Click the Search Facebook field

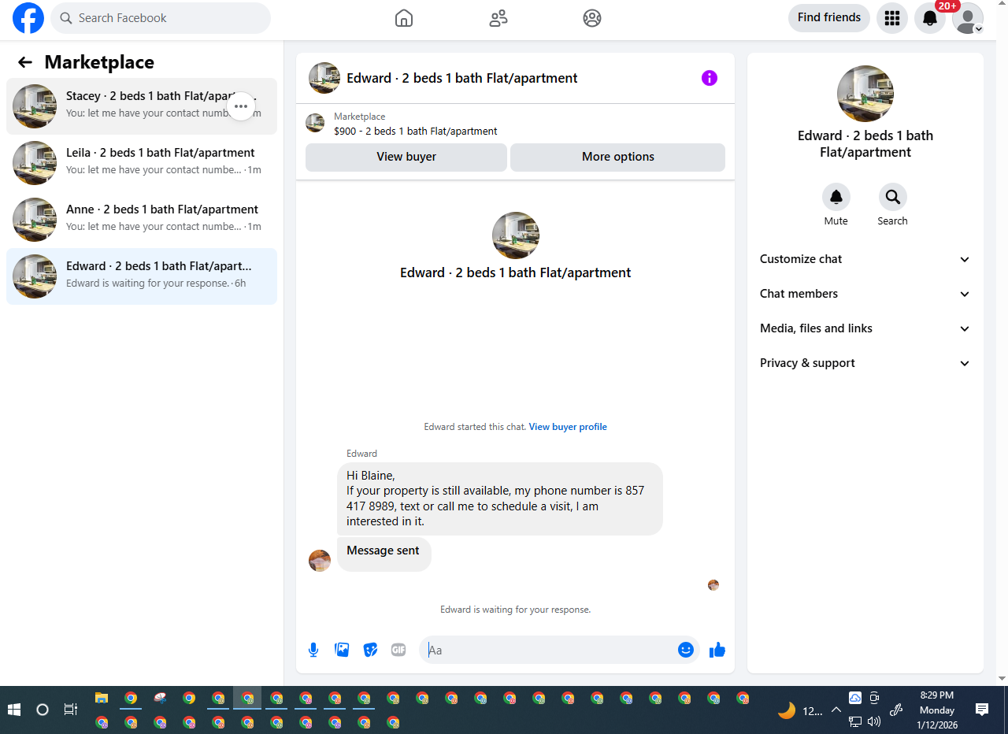[161, 18]
